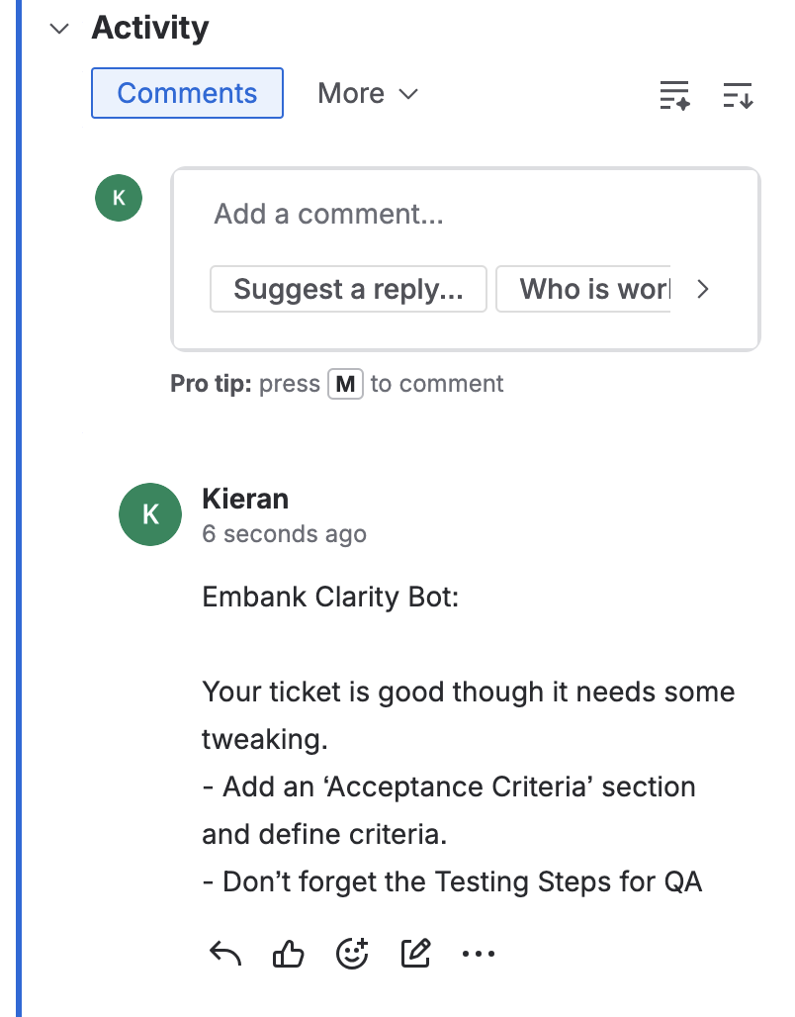Viewport: 795px width, 1017px height.
Task: Click the summarize comments sparkle-list icon
Action: pos(674,95)
